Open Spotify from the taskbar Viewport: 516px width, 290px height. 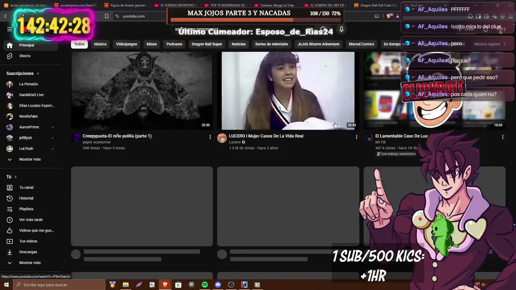(205, 285)
